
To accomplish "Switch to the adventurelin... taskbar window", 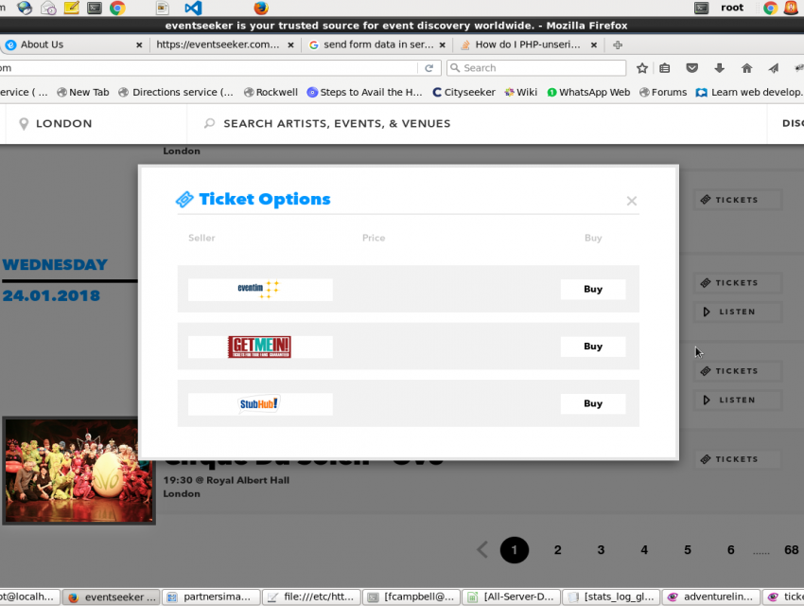I will coord(711,597).
